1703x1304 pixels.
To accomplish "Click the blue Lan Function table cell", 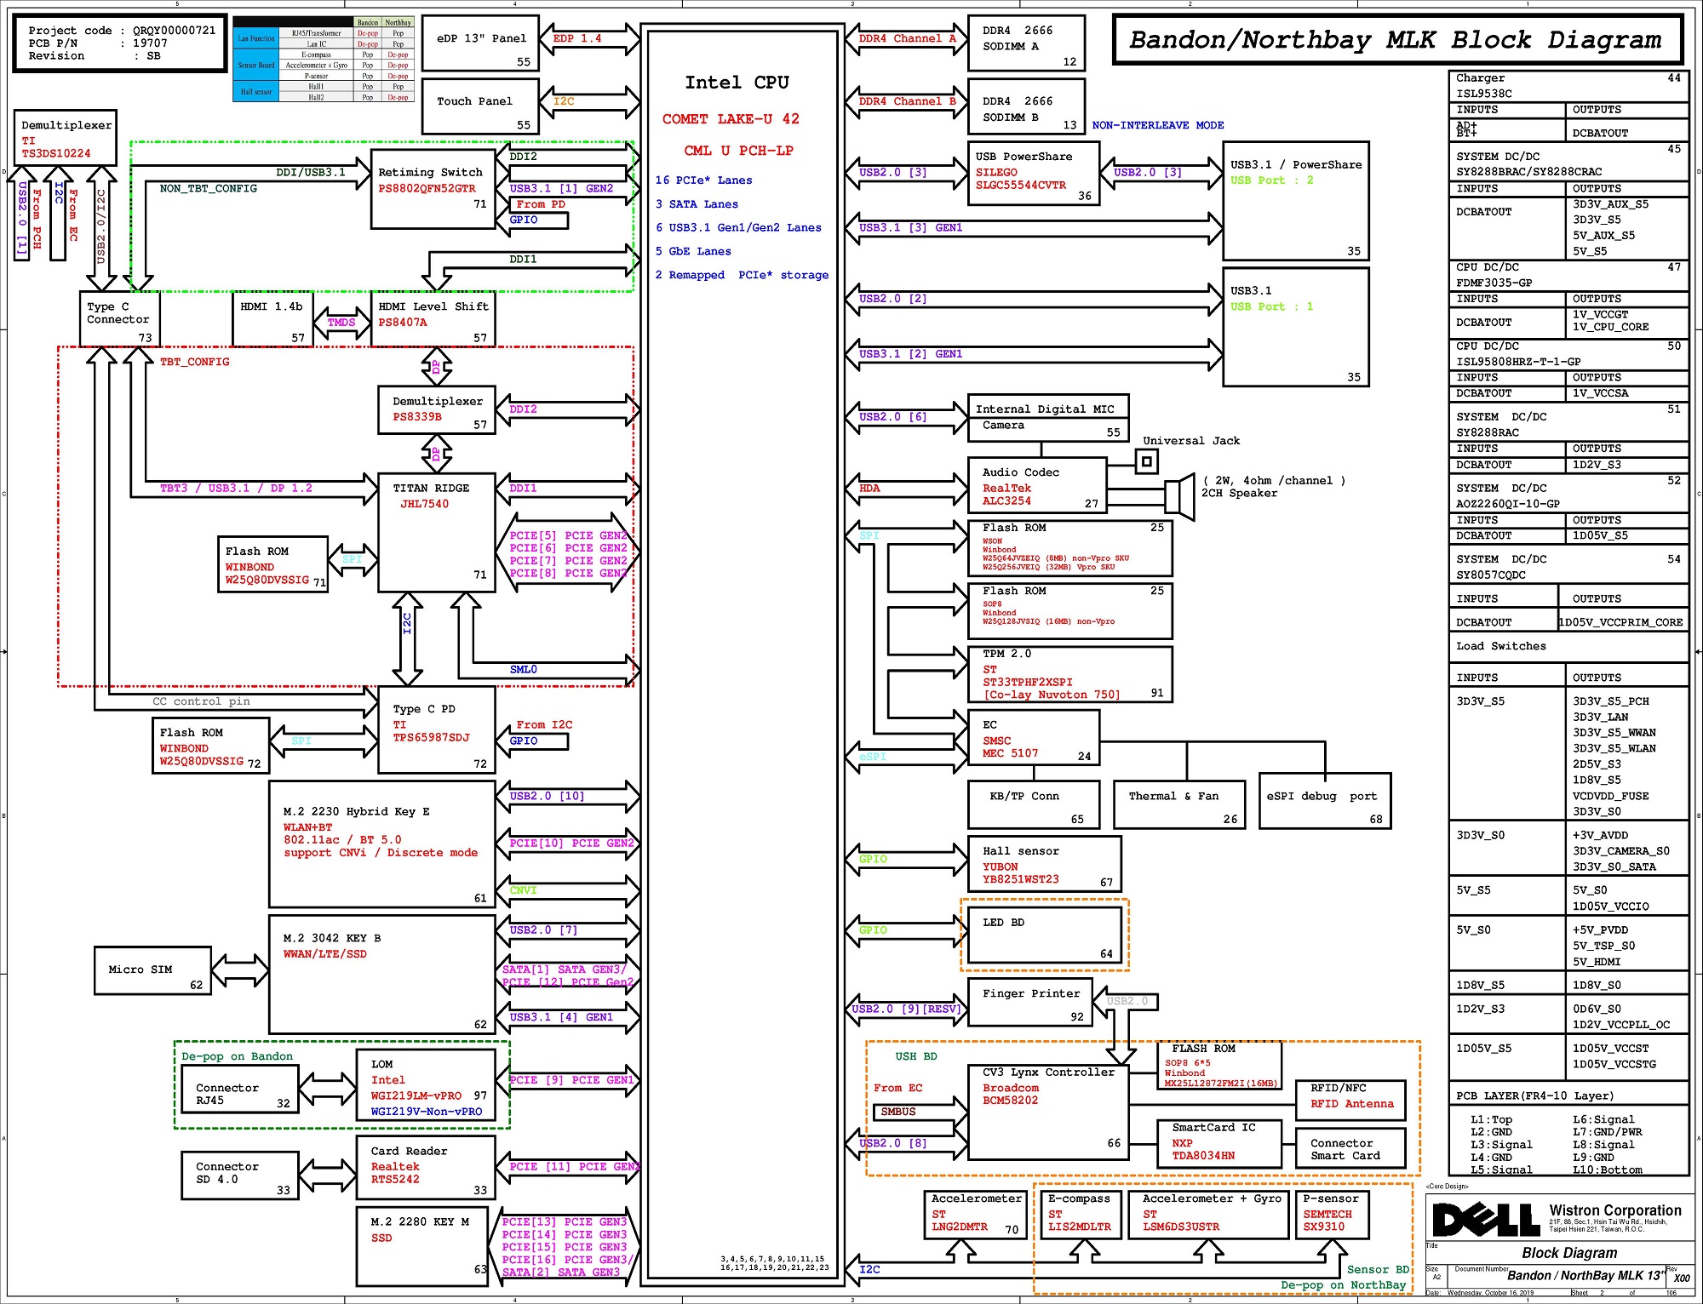I will pyautogui.click(x=255, y=39).
